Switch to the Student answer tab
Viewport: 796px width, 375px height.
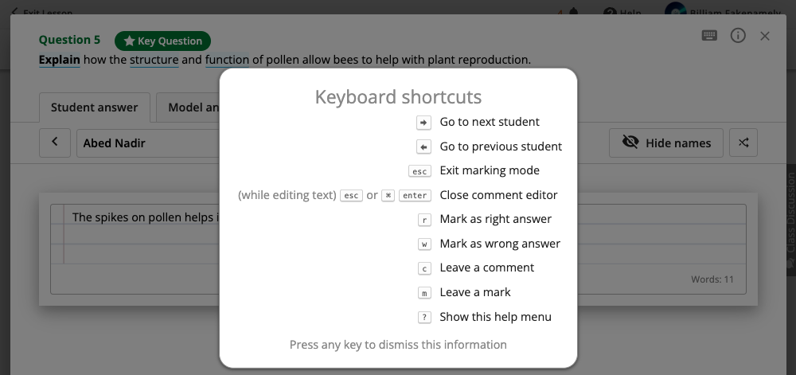[x=95, y=107]
